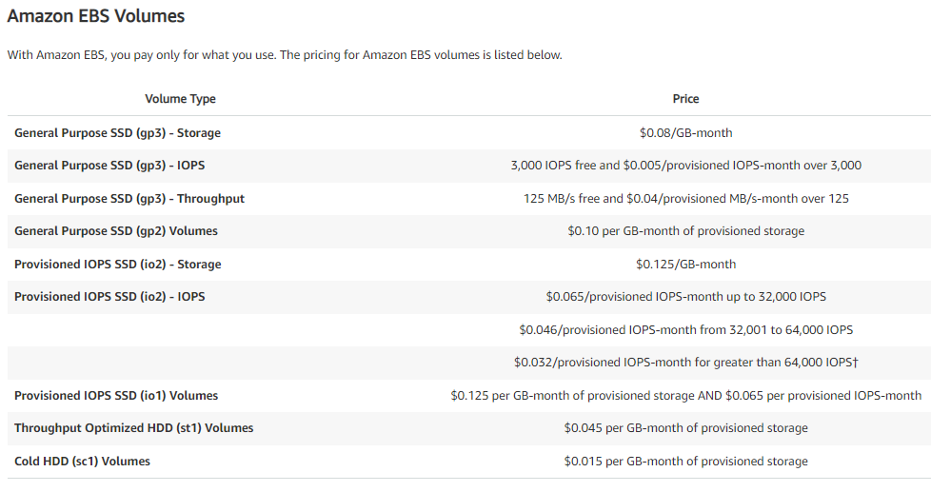
Task: Click Cold HDD (sc1) Volumes label
Action: pyautogui.click(x=82, y=462)
